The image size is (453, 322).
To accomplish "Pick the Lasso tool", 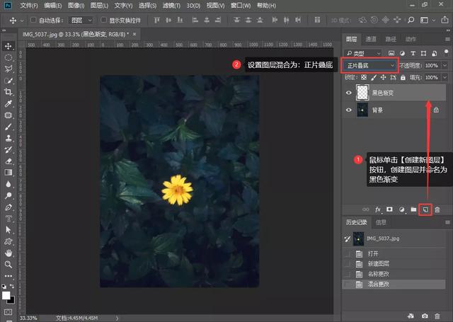I will pyautogui.click(x=8, y=69).
